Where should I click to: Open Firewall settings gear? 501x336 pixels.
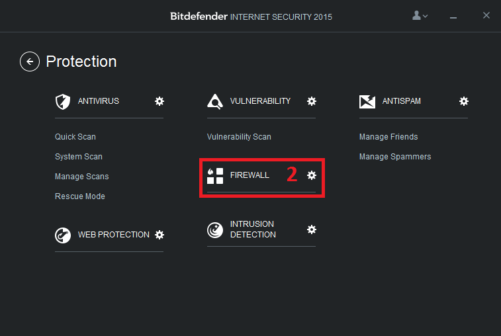pyautogui.click(x=312, y=175)
